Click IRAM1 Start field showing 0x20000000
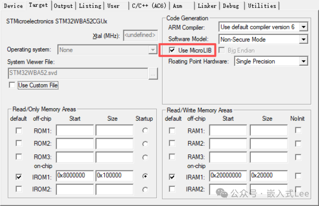Viewport: 319px width, 206px height. pyautogui.click(x=228, y=176)
